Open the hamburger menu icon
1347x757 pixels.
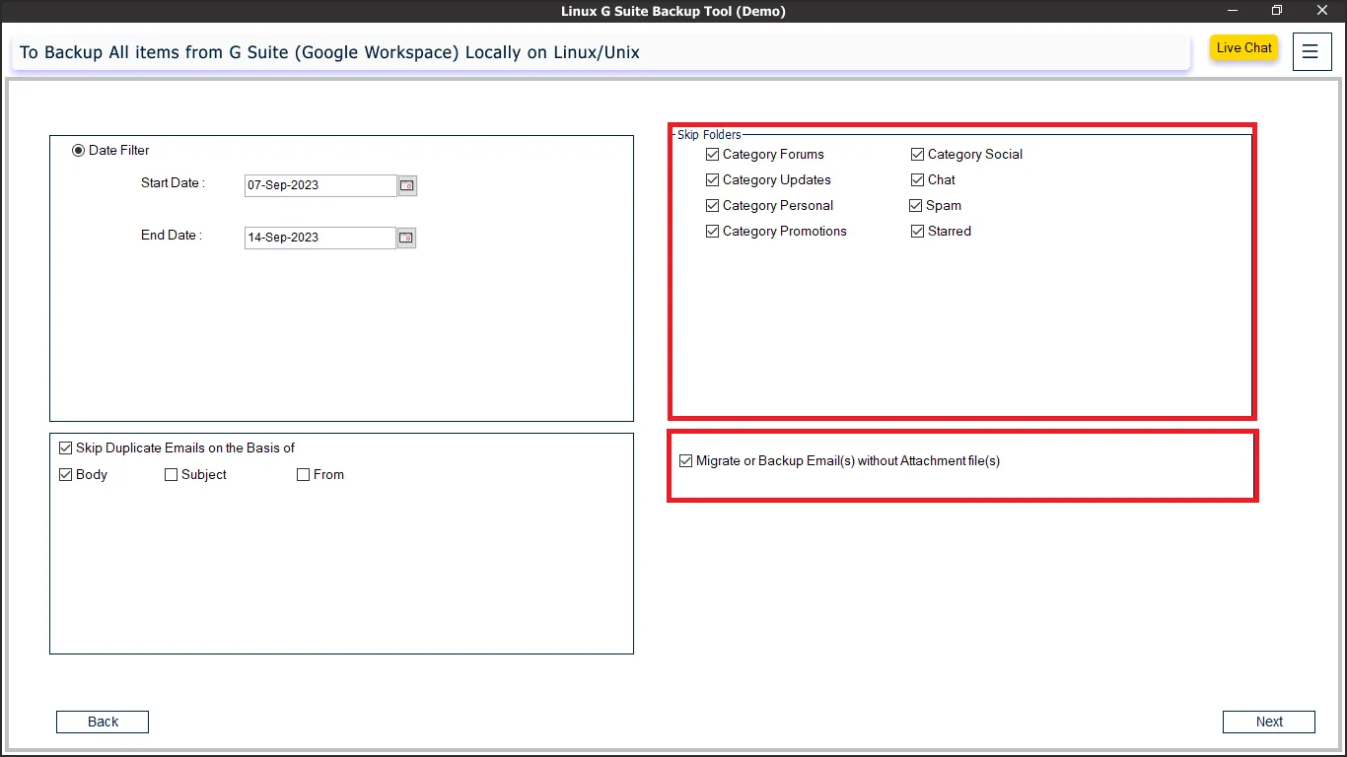click(x=1310, y=51)
